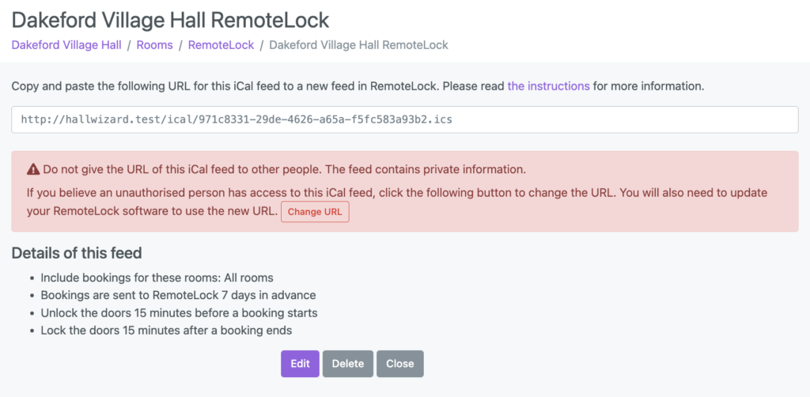
Task: Click the 'Details of this feed' heading
Action: coord(77,253)
